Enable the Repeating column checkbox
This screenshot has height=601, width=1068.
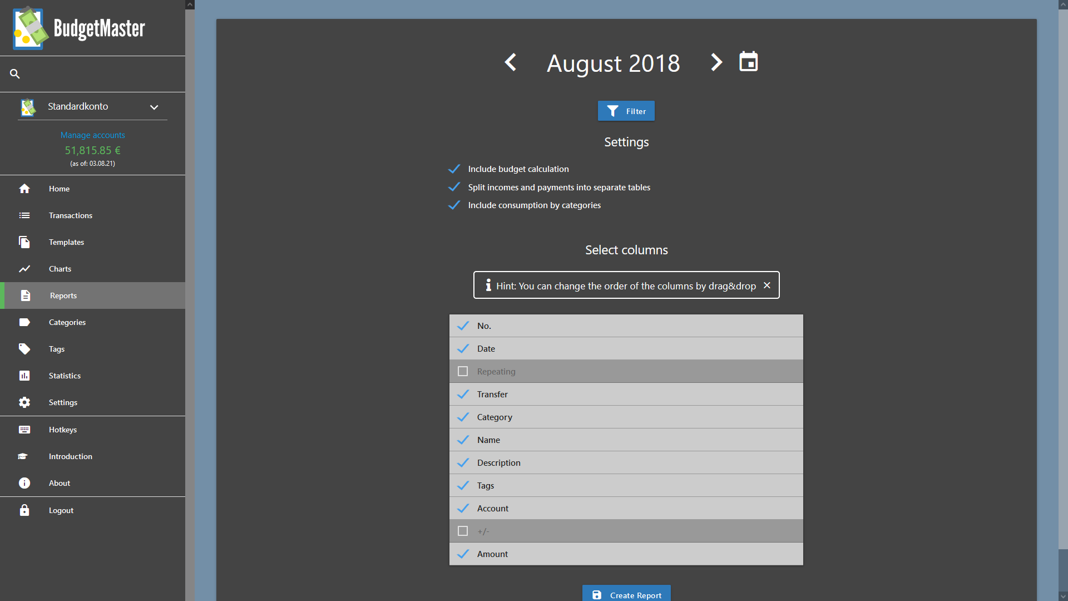463,371
